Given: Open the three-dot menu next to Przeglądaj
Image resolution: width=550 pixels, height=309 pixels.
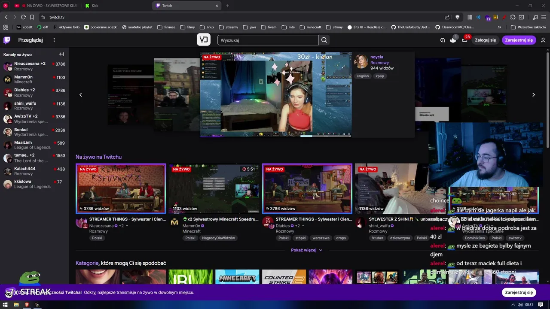Looking at the screenshot, I should click(x=54, y=40).
